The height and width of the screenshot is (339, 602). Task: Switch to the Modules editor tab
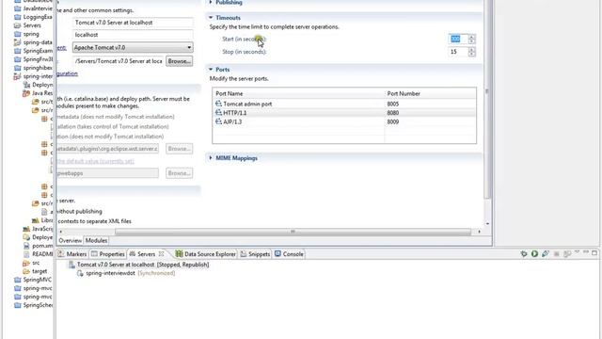96,241
